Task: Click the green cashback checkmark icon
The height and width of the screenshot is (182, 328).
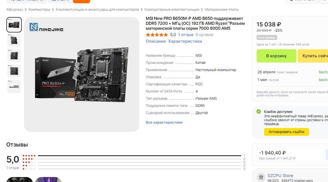Action: click(259, 112)
